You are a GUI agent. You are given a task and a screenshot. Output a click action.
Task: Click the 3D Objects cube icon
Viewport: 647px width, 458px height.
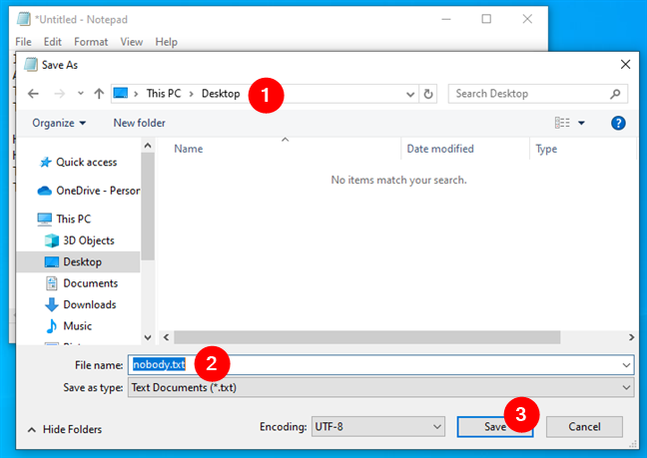coord(52,240)
